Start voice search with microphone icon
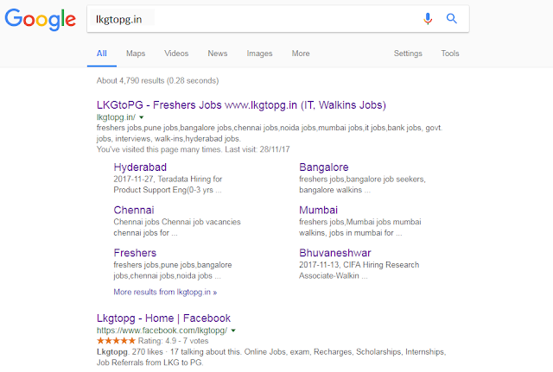 [x=428, y=19]
